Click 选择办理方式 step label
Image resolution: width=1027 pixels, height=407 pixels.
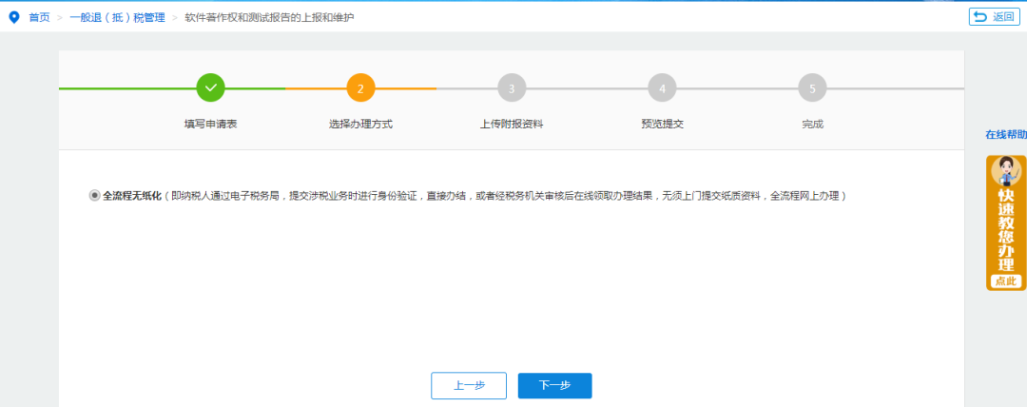pyautogui.click(x=361, y=124)
